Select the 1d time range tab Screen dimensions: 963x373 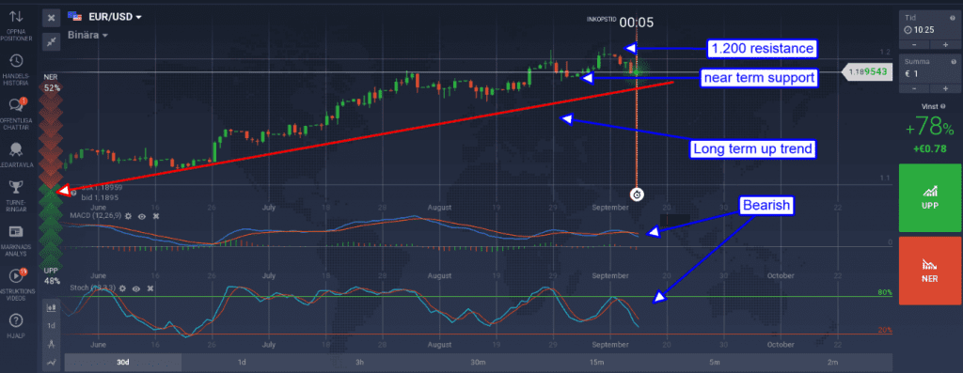tap(242, 362)
